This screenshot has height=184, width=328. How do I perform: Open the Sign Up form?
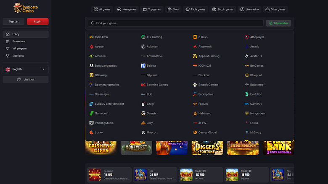point(13,21)
